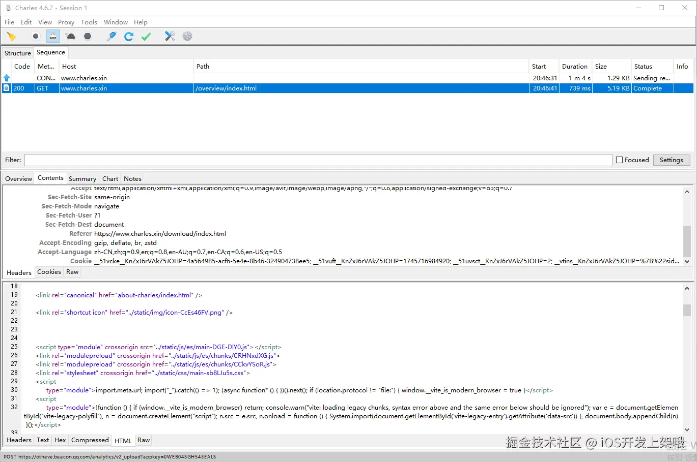Click the filter Settings button

[x=672, y=160]
